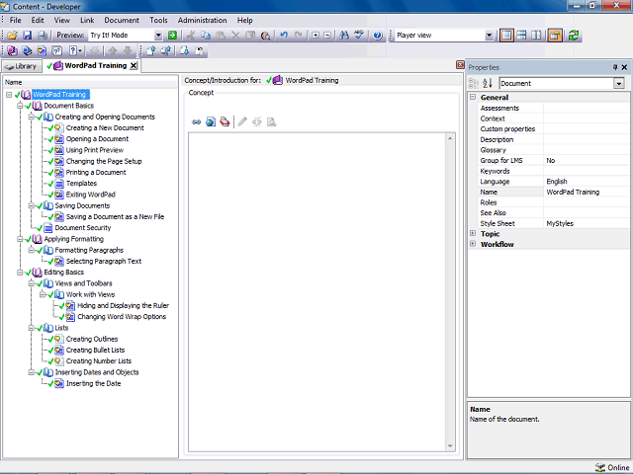Open the Edit menu
This screenshot has width=633, height=474.
click(38, 20)
